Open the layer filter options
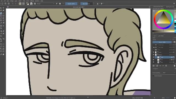Image resolution: width=176 pixels, height=99 pixels. tap(173, 40)
